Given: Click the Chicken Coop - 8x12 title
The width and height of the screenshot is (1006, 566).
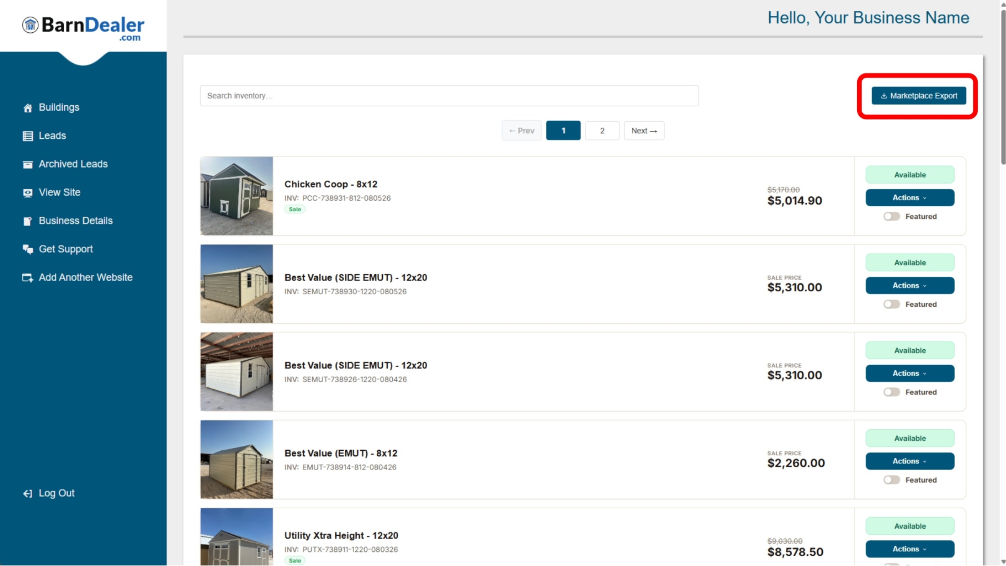Looking at the screenshot, I should 331,184.
